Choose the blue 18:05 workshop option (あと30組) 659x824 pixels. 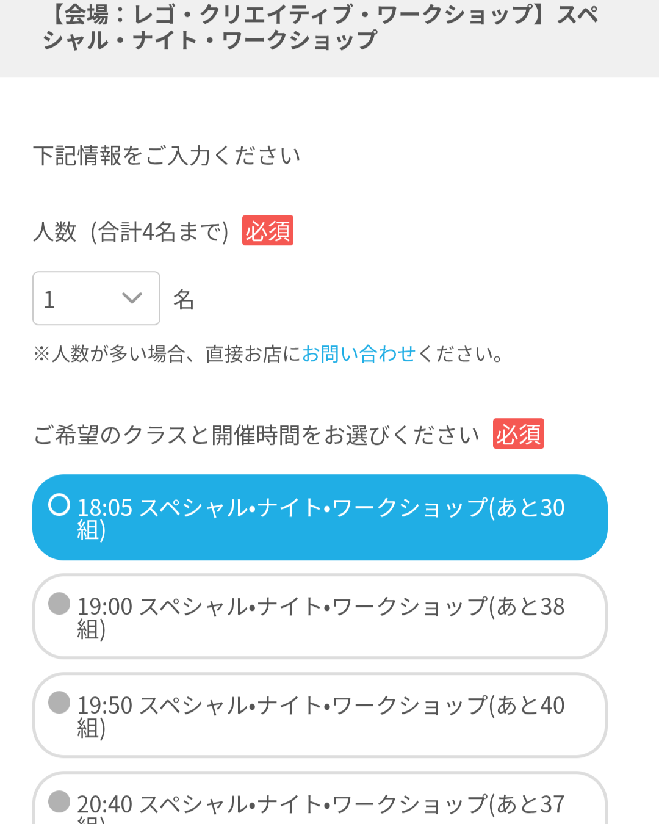click(x=320, y=518)
